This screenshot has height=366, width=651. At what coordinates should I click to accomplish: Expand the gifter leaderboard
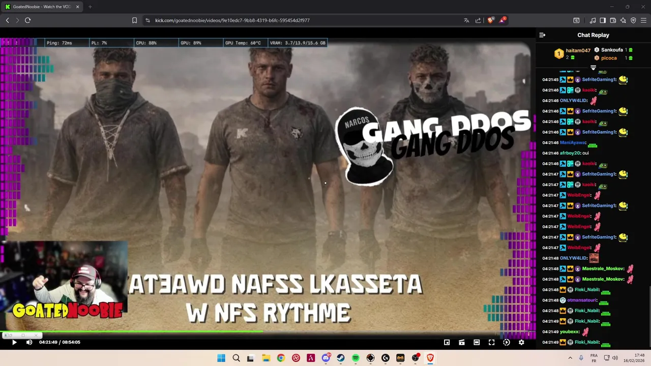(x=593, y=68)
